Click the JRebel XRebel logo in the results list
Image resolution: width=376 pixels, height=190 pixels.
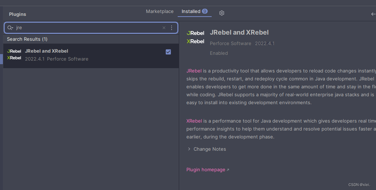point(14,54)
